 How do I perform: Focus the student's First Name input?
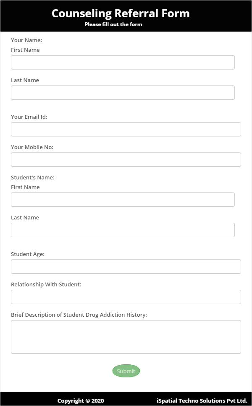[123, 200]
